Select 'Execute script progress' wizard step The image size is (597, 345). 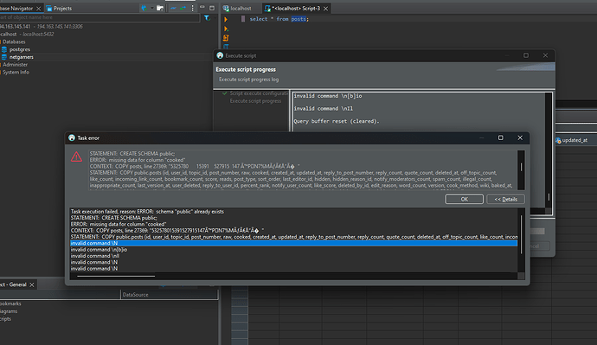coord(255,101)
